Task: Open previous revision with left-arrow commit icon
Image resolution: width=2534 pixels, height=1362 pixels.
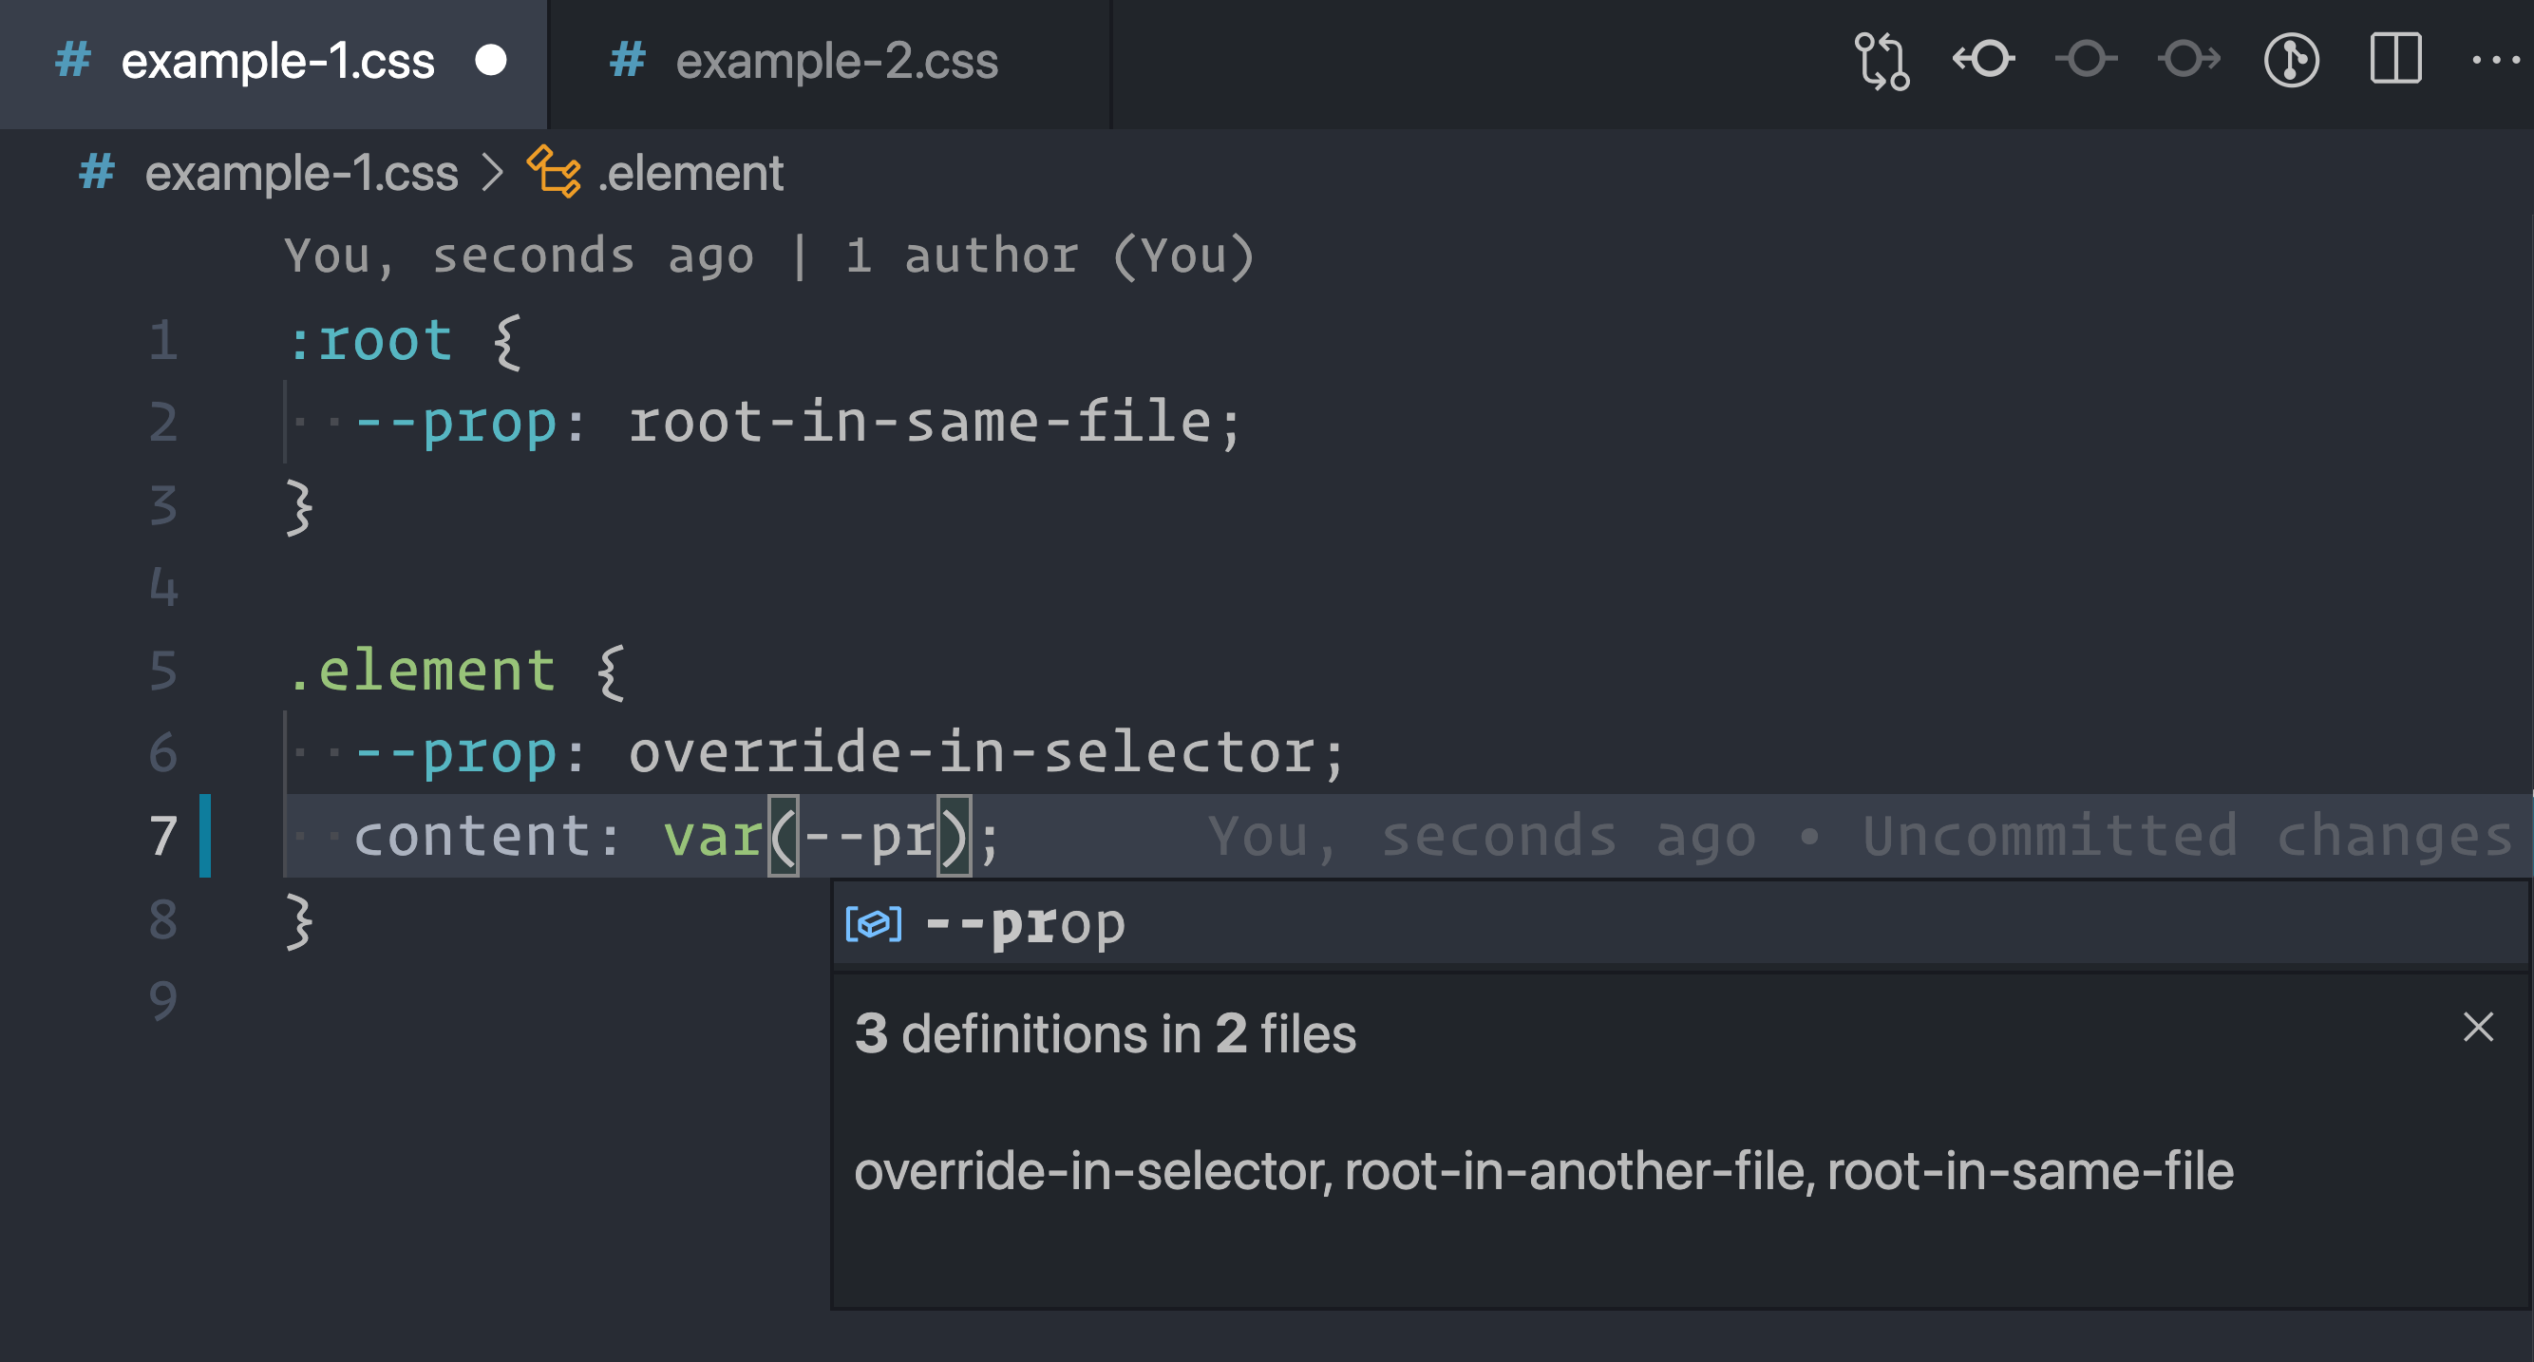Action: (1983, 59)
